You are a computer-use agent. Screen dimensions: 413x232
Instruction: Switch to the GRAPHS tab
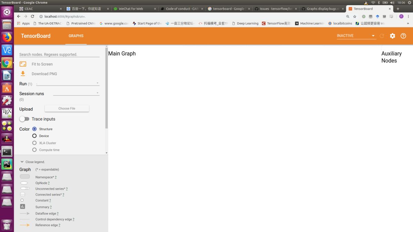[x=76, y=36]
